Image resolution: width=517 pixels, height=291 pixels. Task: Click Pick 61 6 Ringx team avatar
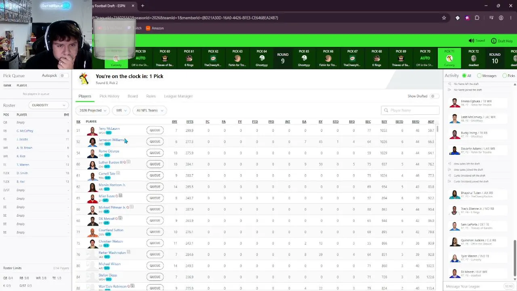189,59
